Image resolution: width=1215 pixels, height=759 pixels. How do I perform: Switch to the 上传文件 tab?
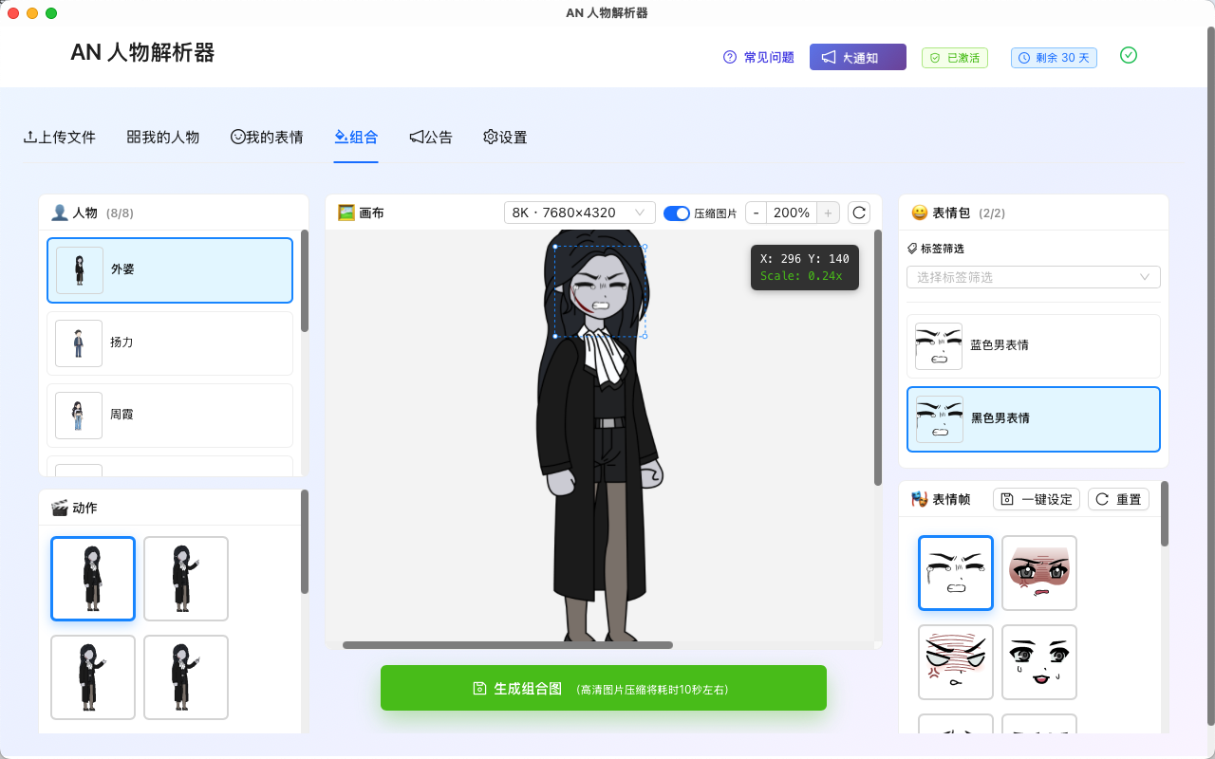[x=60, y=137]
